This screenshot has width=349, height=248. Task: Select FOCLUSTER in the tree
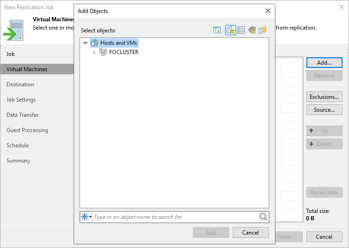pyautogui.click(x=124, y=52)
